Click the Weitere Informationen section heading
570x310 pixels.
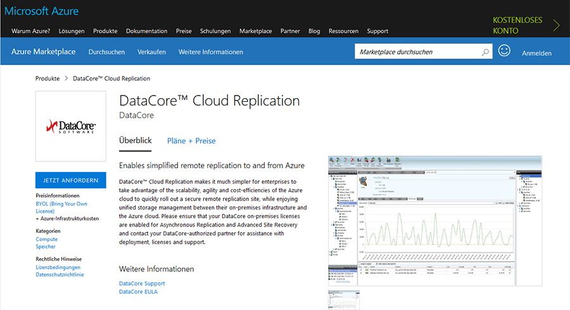(156, 269)
